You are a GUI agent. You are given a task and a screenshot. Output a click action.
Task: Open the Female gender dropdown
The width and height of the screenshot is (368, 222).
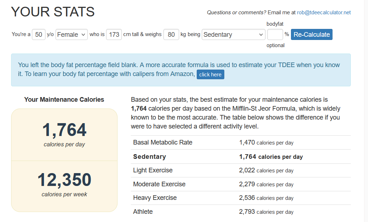coord(72,34)
